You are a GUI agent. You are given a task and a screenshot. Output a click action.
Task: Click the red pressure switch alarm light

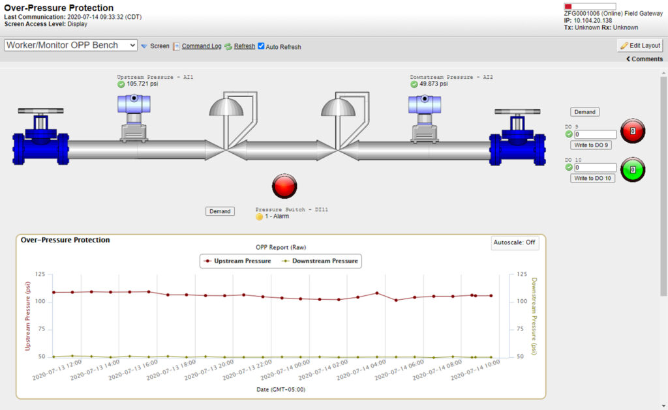coord(284,186)
